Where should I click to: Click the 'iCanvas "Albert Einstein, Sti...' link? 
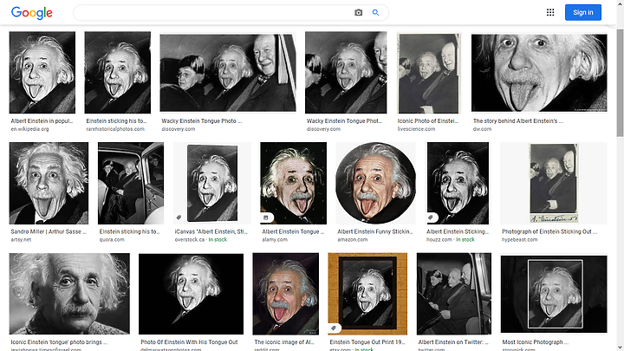[211, 231]
